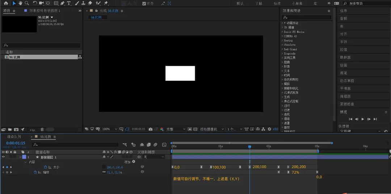Toggle the shy layers switch in the timeline header
Screen dimensions: 391x194
[142, 144]
